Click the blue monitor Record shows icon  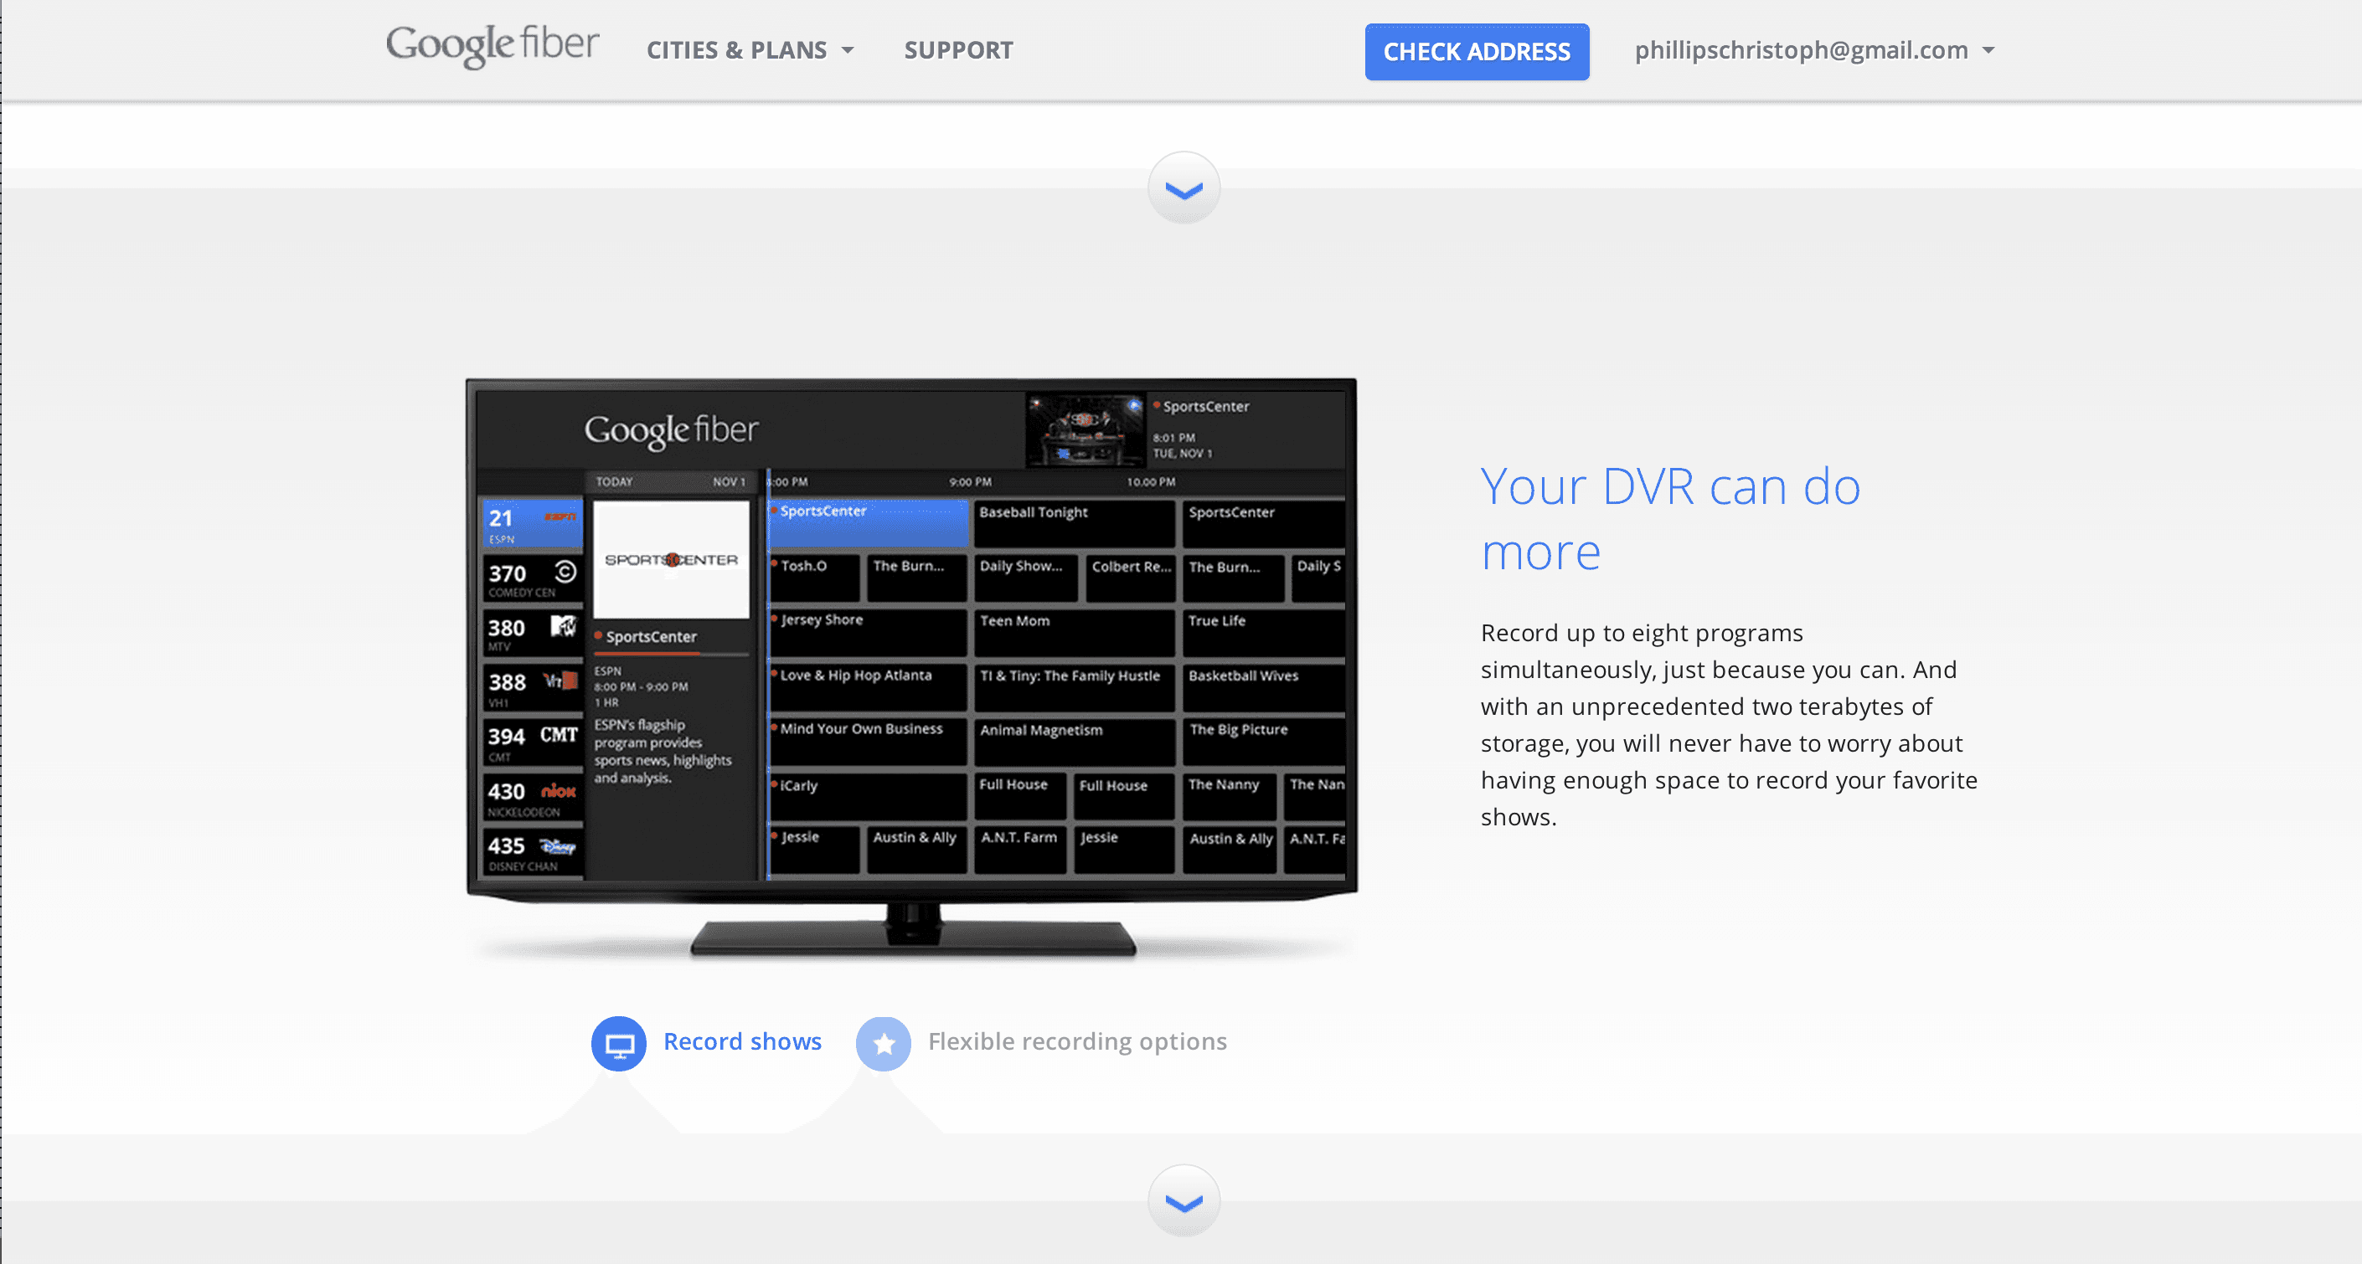[619, 1043]
